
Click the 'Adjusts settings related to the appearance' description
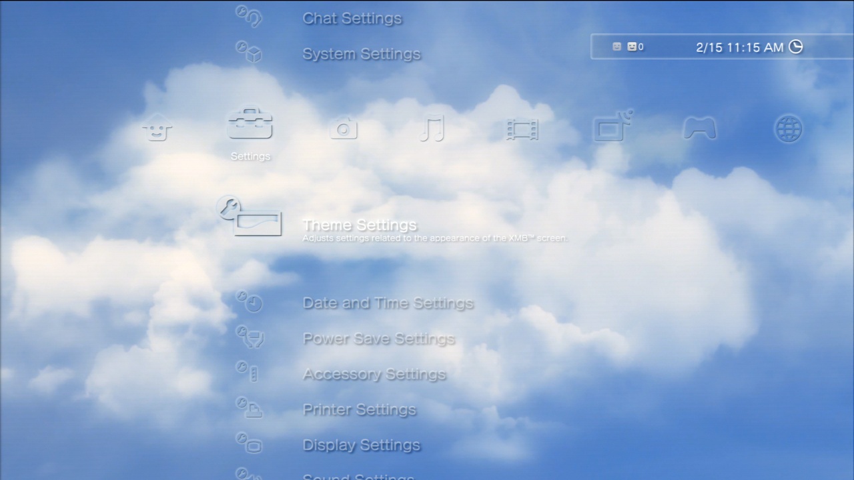(x=435, y=238)
